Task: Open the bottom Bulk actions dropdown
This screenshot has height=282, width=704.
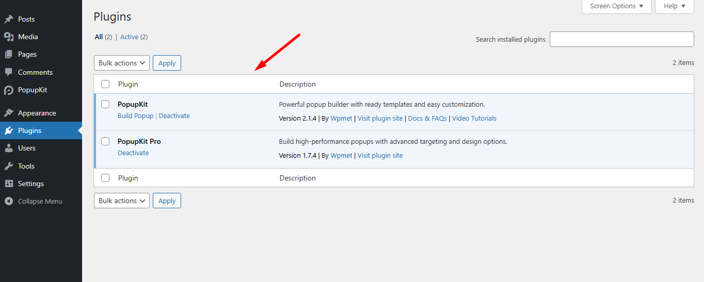Action: [122, 201]
